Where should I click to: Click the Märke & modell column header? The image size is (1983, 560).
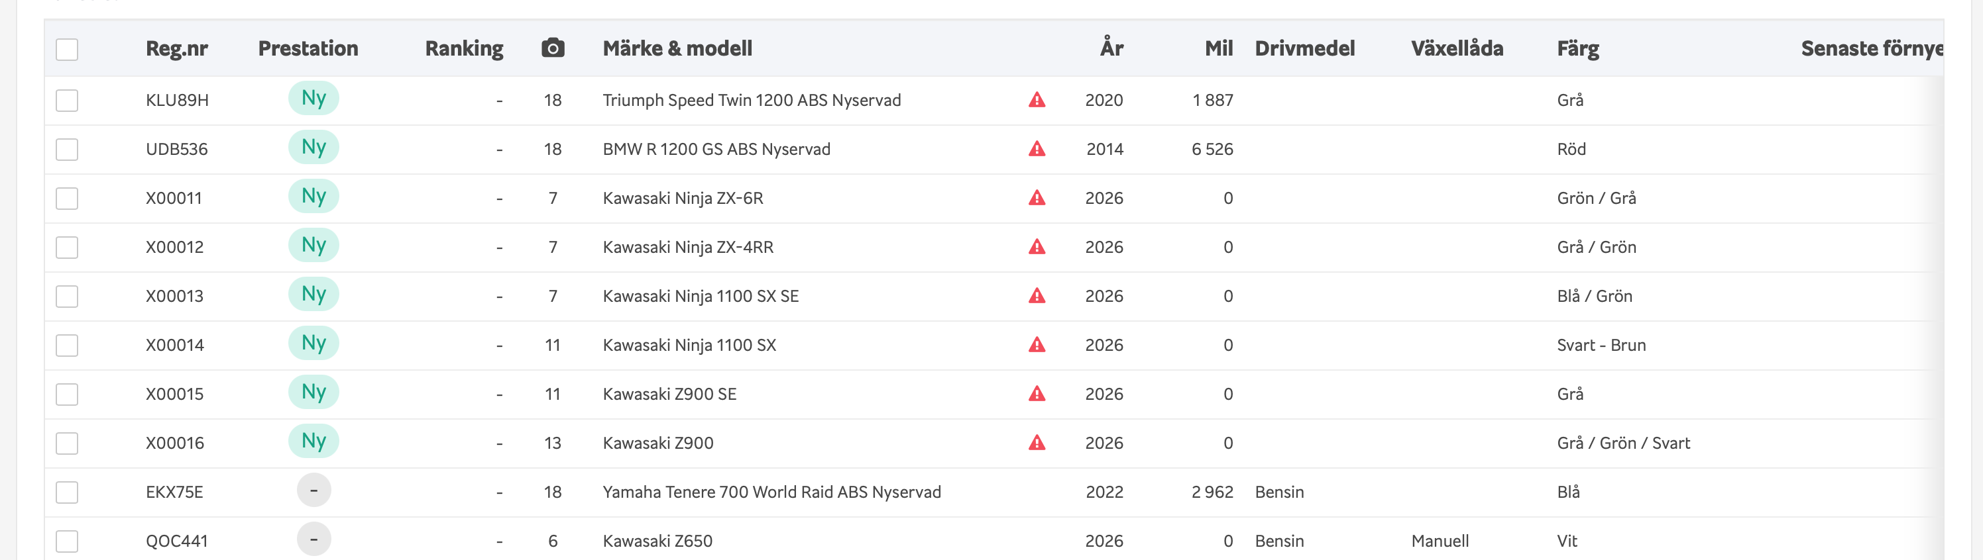677,48
